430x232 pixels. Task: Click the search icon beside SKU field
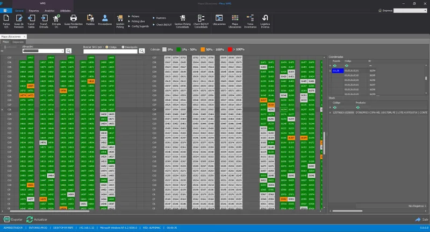tap(142, 51)
